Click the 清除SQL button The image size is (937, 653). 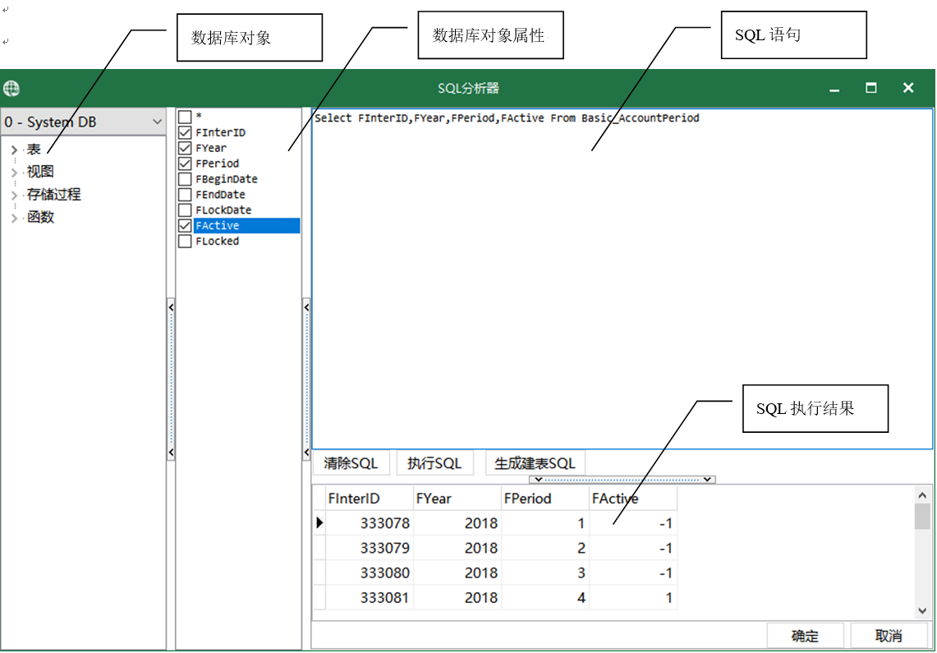351,463
